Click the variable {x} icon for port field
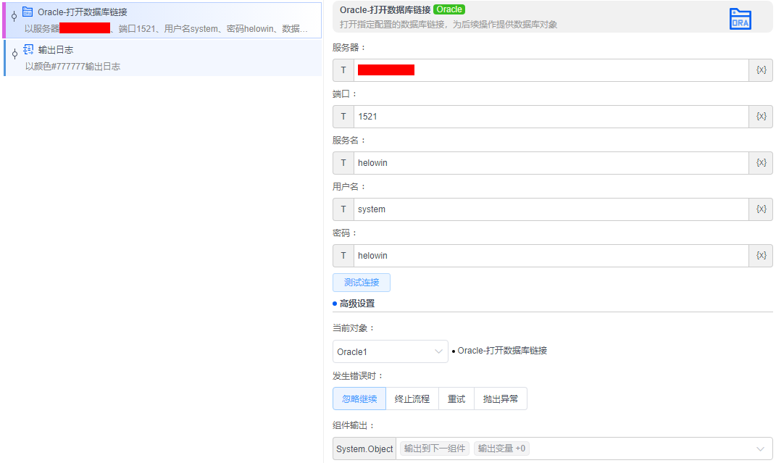776x463 pixels. [x=761, y=117]
